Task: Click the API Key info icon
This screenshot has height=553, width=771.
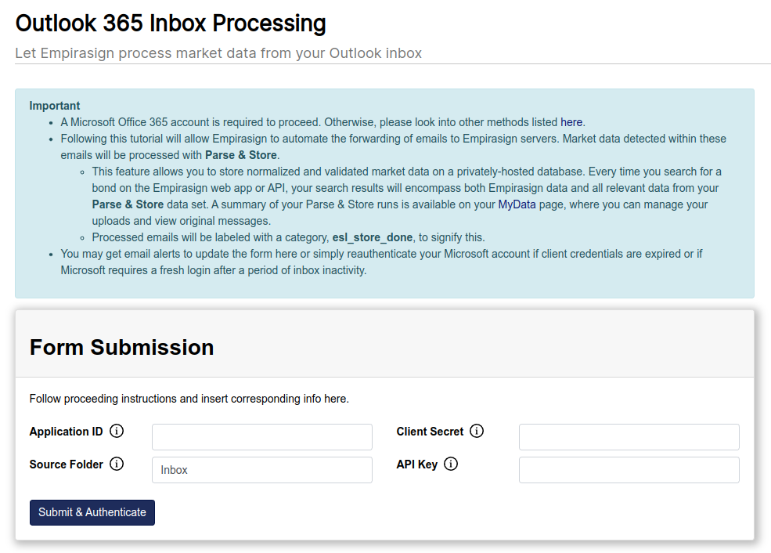Action: click(451, 464)
